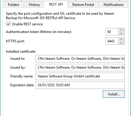Open the Install certificate dialog
This screenshot has width=133, height=116.
point(114,94)
